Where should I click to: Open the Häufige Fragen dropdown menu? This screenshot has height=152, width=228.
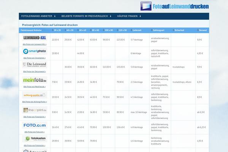coord(130,16)
